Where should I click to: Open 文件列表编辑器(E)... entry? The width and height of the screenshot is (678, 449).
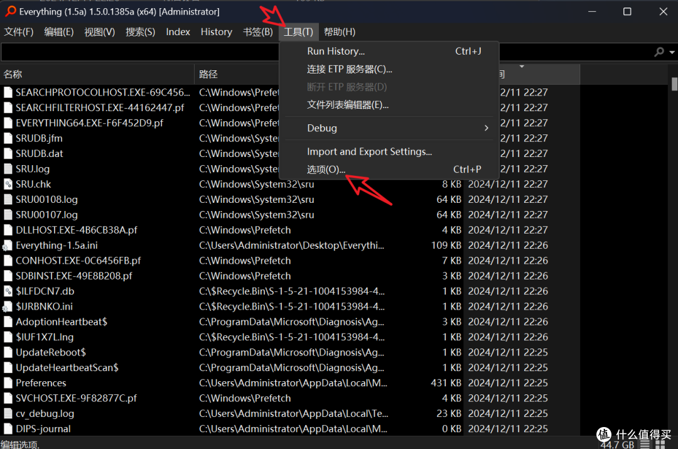click(x=389, y=105)
